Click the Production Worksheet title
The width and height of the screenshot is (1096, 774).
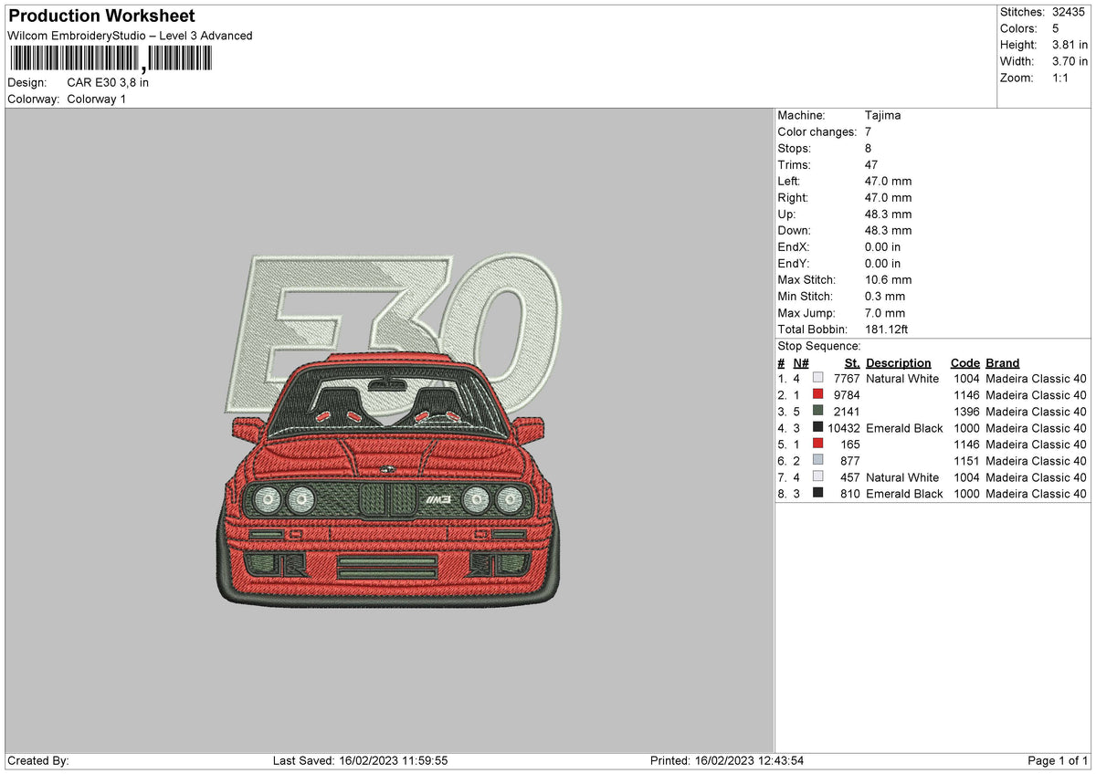[x=101, y=16]
